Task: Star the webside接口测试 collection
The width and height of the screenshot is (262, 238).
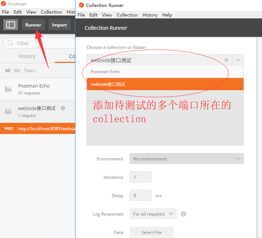Action: point(63,108)
